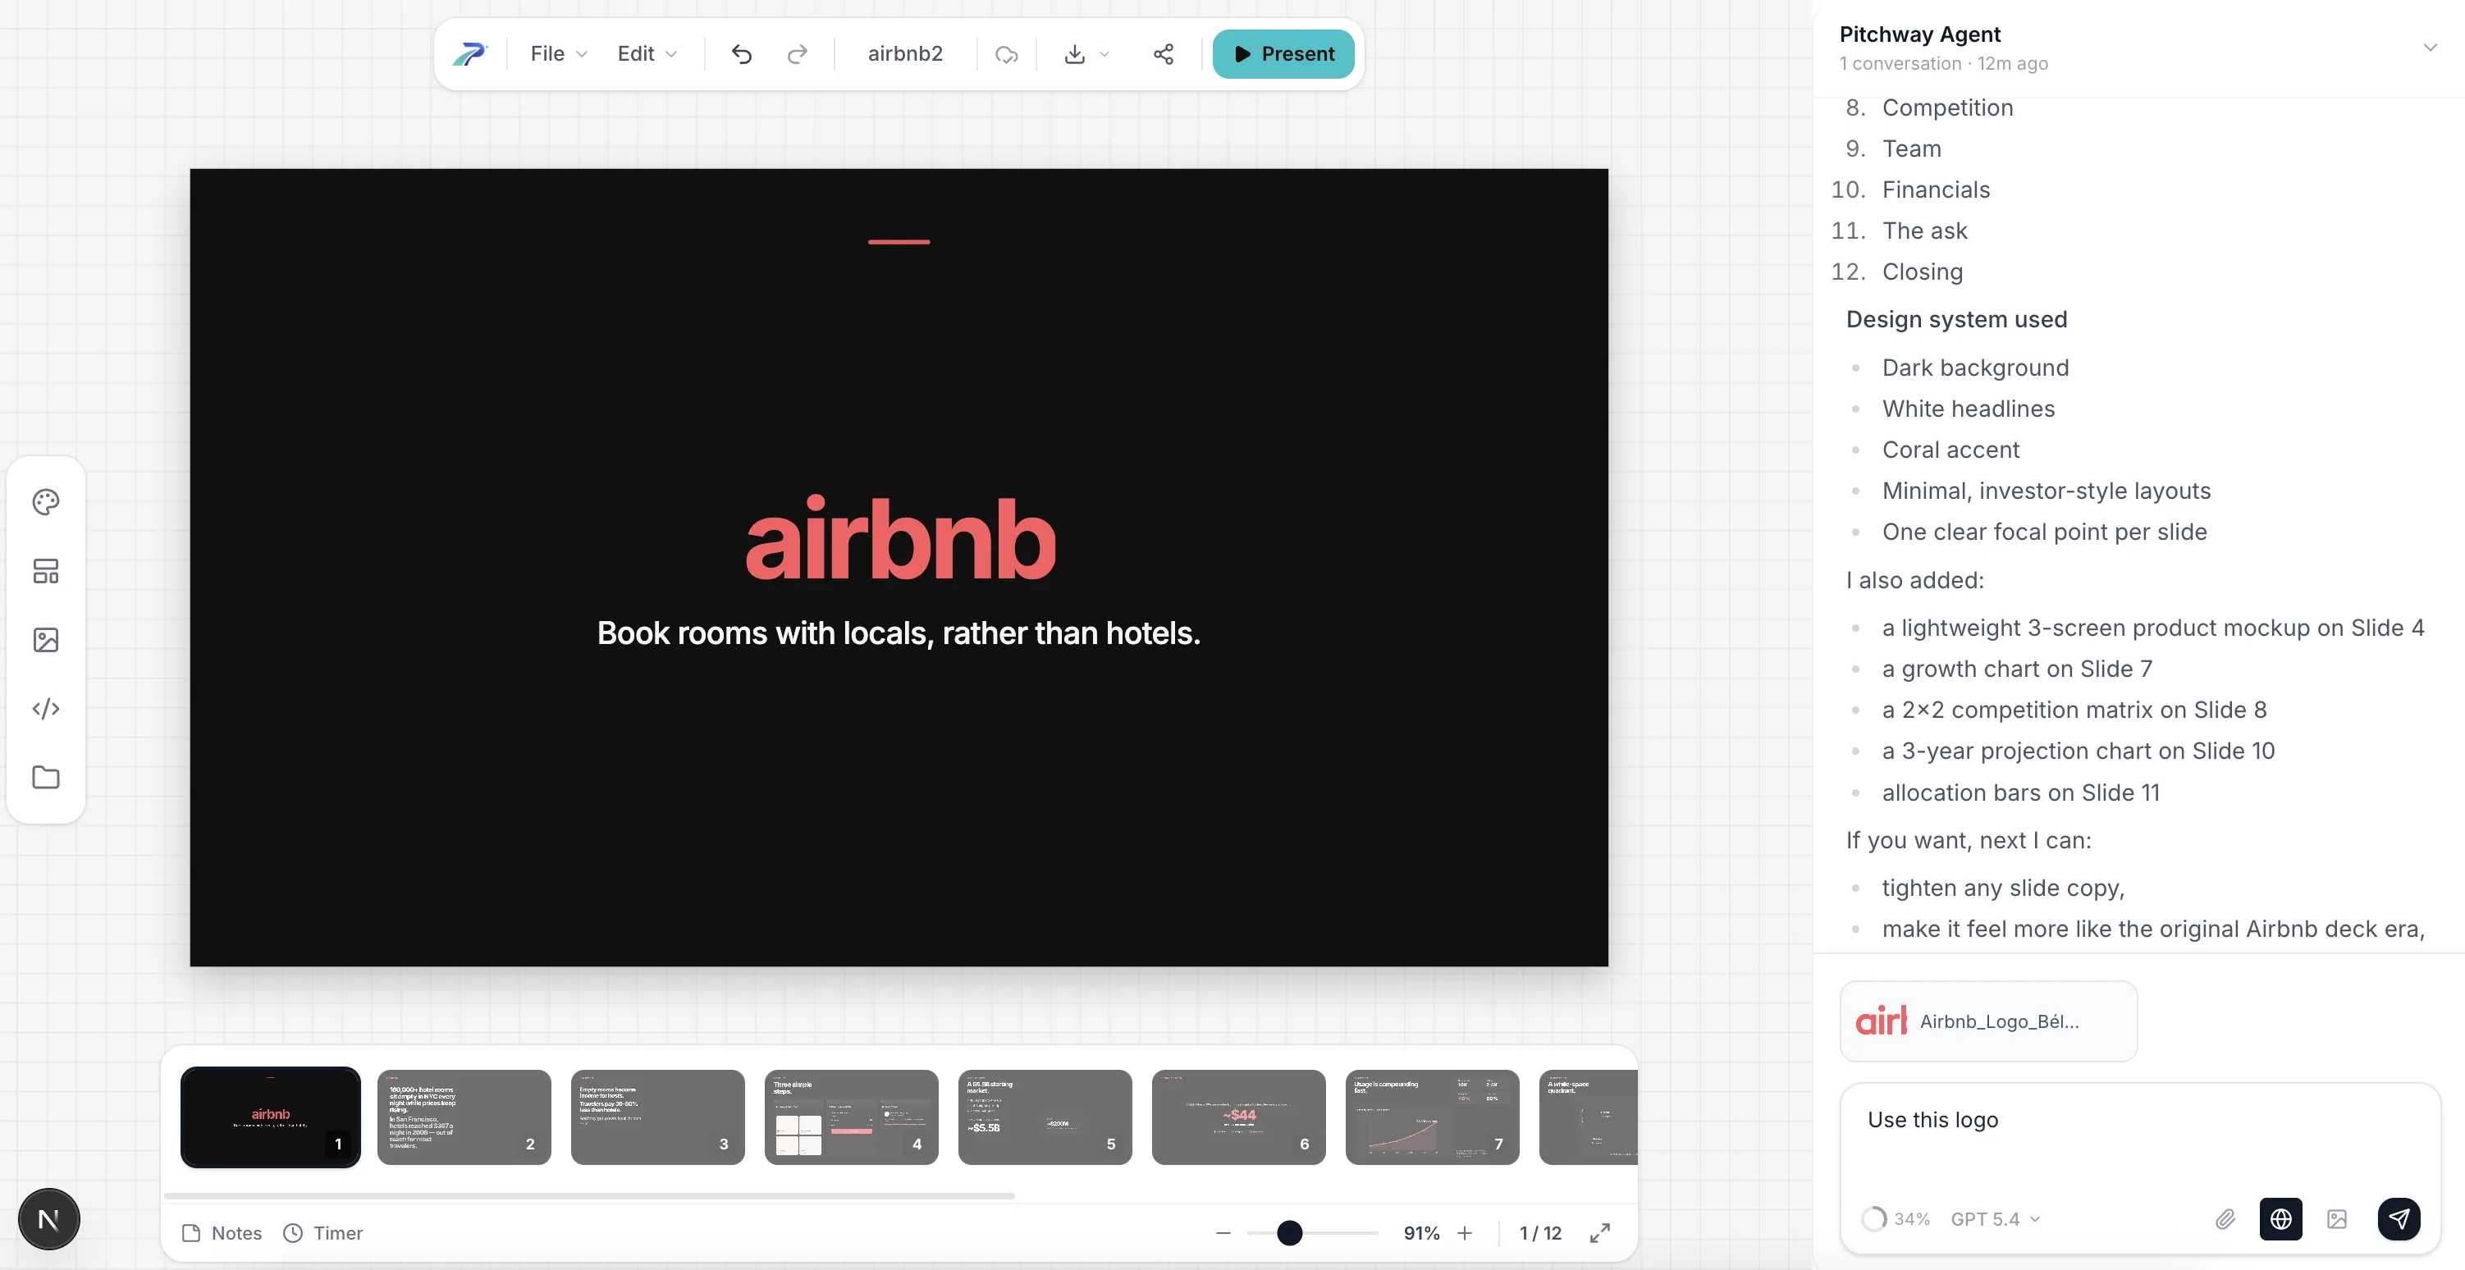
Task: Send the chat message with the paper plane
Action: click(x=2399, y=1218)
